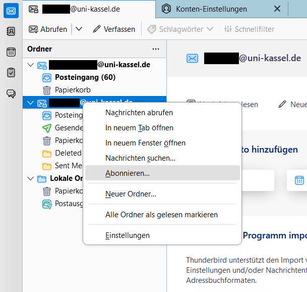Select Papierkorb under the first account
Image resolution: width=307 pixels, height=292 pixels.
94,90
